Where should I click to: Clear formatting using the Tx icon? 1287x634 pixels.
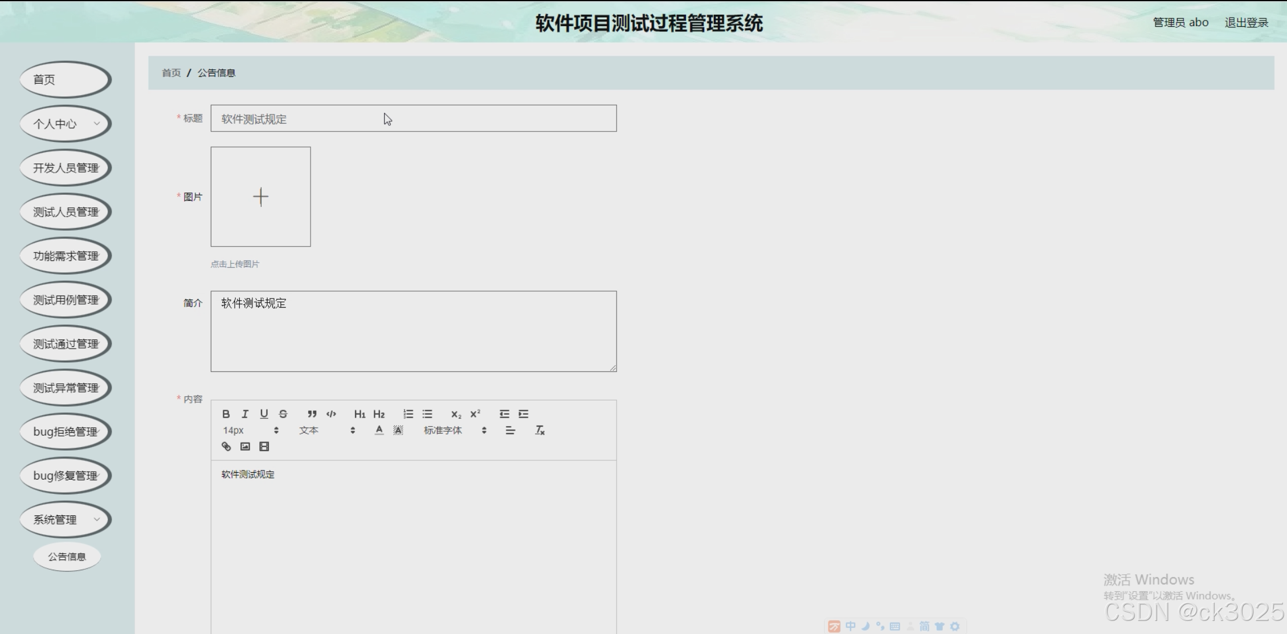(539, 430)
